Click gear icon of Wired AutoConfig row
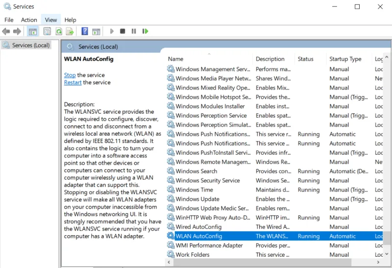Screen dimensions: 392x268 [x=171, y=226]
